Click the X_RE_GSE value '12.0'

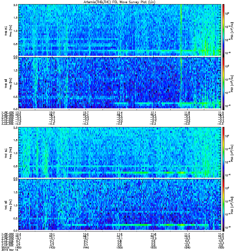(86, 234)
